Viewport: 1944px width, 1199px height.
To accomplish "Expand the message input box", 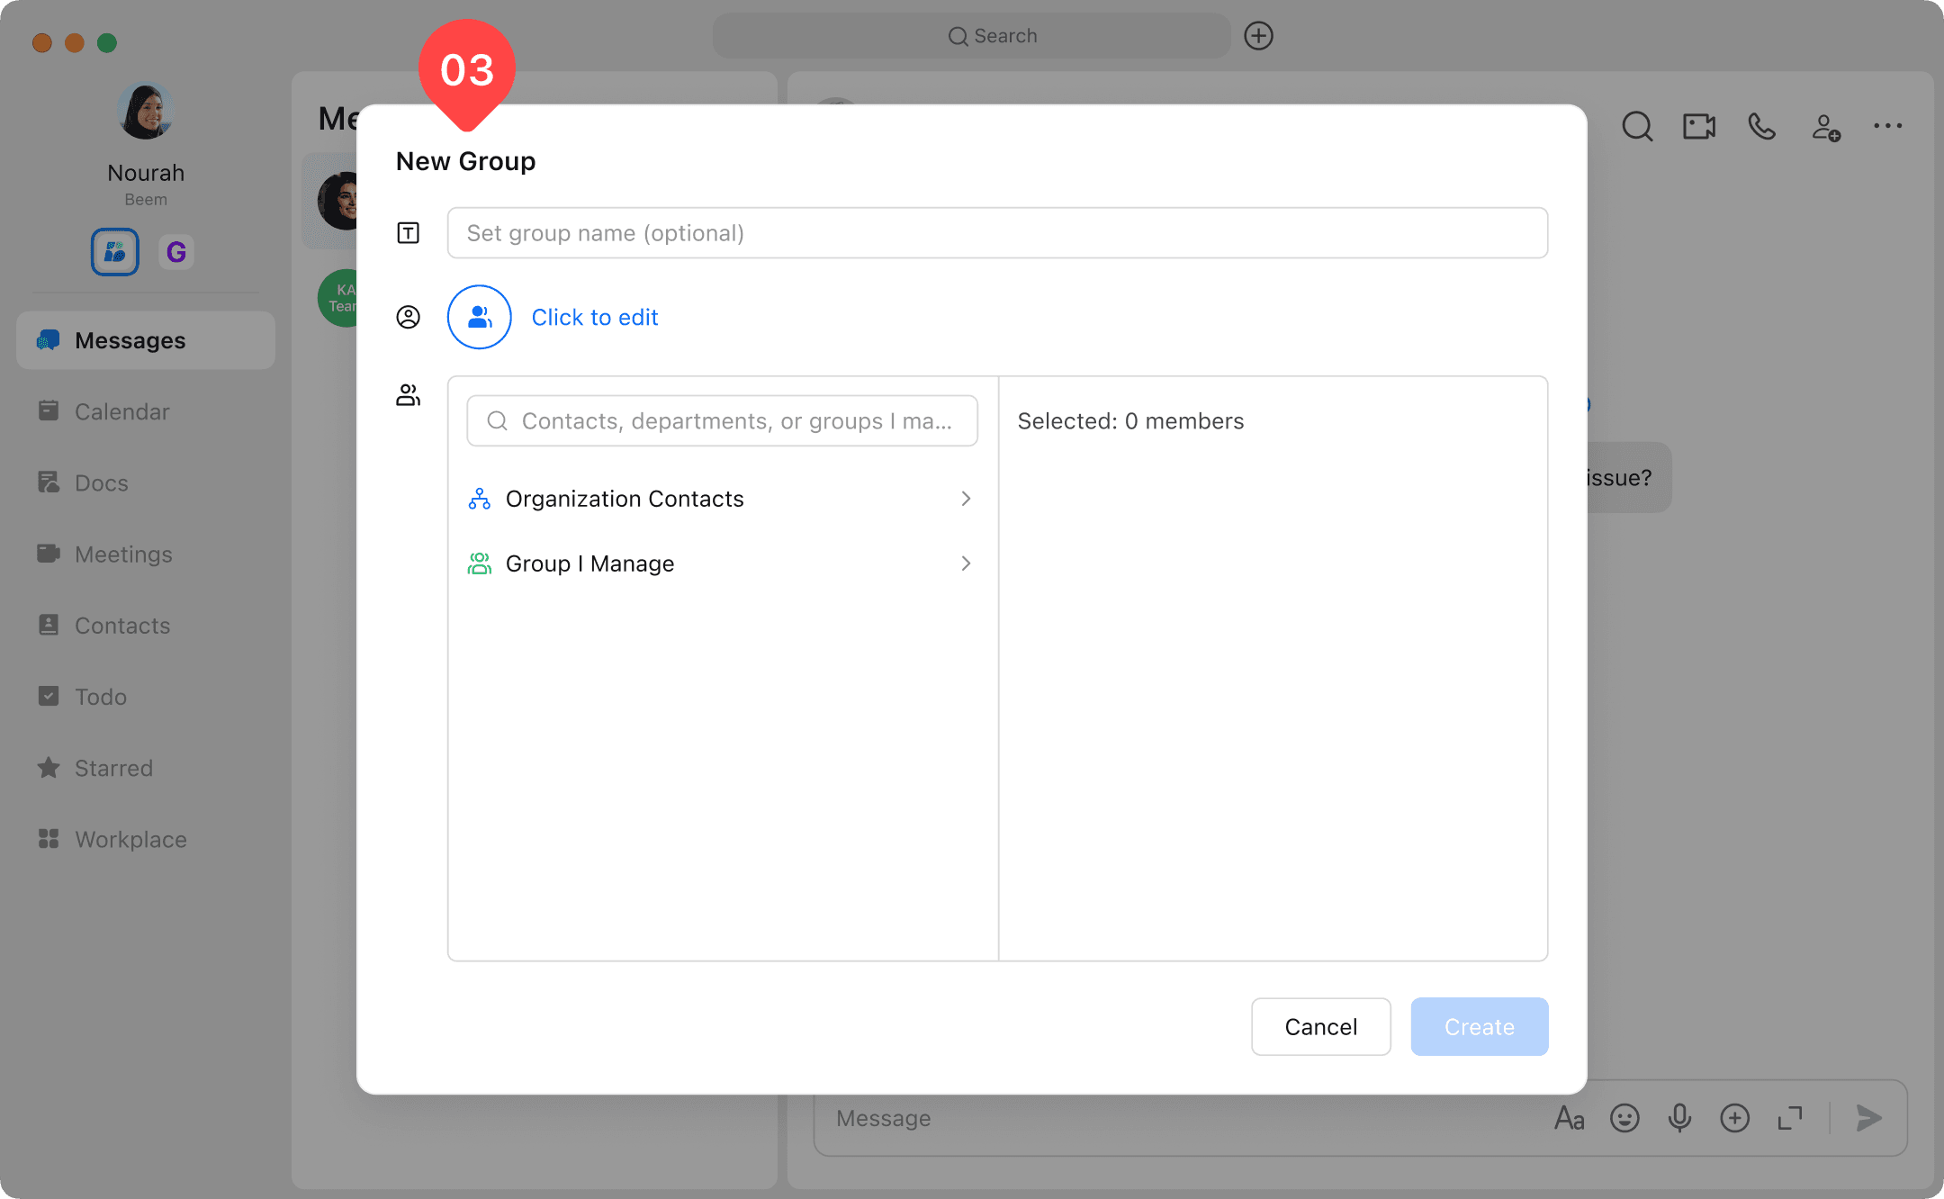I will (1790, 1118).
